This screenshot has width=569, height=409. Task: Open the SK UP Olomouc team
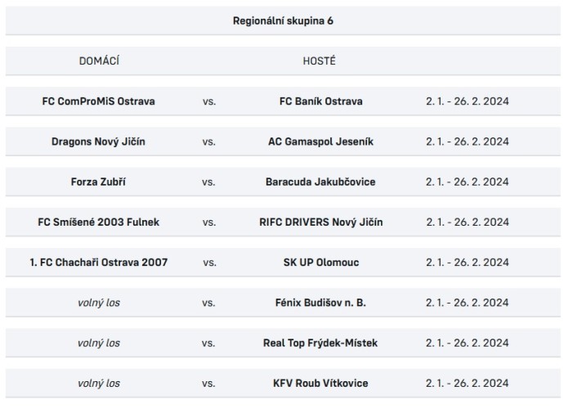[x=320, y=263]
